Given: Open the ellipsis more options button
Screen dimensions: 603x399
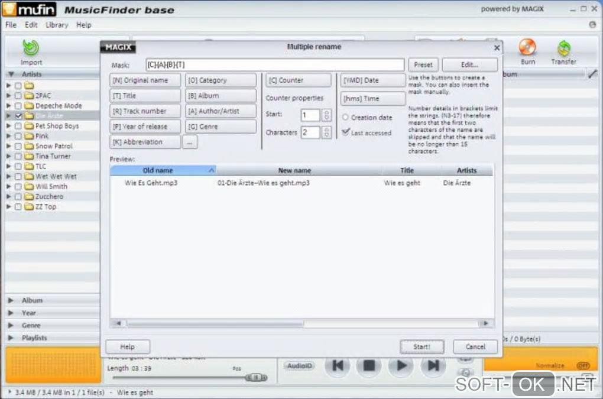Looking at the screenshot, I should [x=190, y=142].
